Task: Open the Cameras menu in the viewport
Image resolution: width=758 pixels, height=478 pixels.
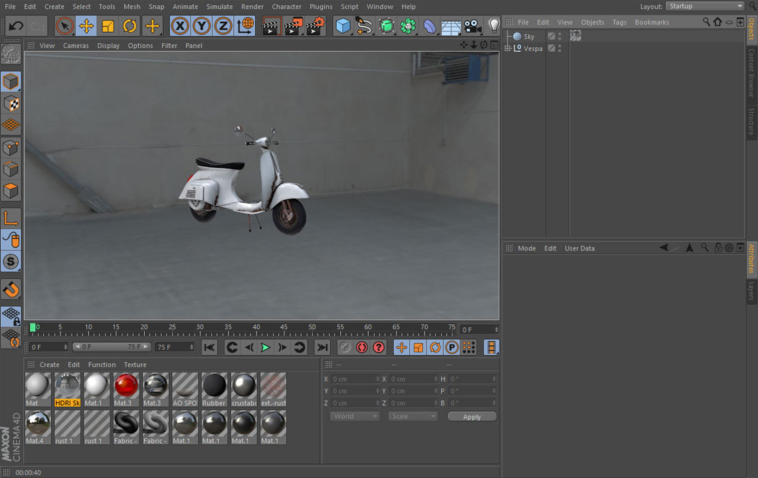Action: (76, 45)
